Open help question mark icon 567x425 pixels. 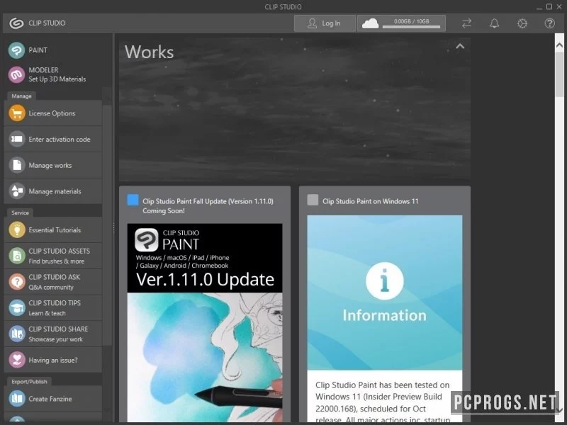[550, 23]
